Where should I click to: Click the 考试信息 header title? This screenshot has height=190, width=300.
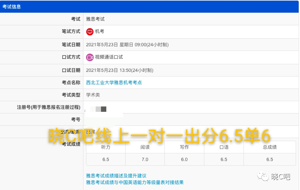pyautogui.click(x=12, y=7)
